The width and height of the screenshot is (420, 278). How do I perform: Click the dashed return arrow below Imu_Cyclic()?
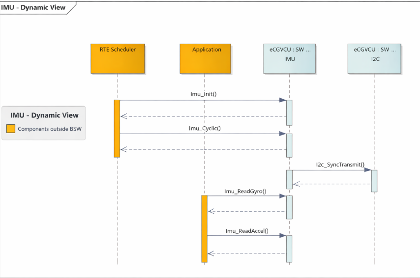203,150
